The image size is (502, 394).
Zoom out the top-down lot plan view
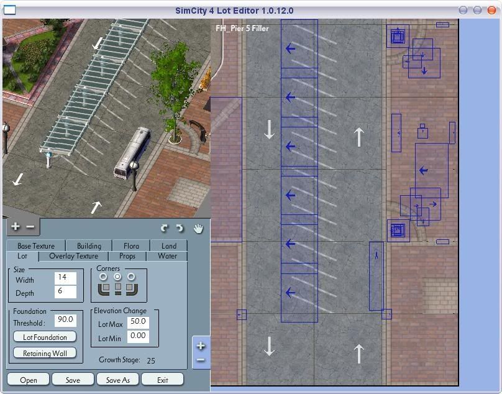[x=201, y=360]
